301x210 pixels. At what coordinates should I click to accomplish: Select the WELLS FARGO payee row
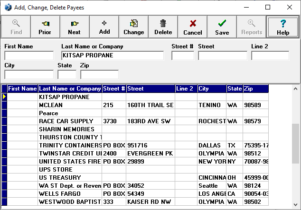69,194
